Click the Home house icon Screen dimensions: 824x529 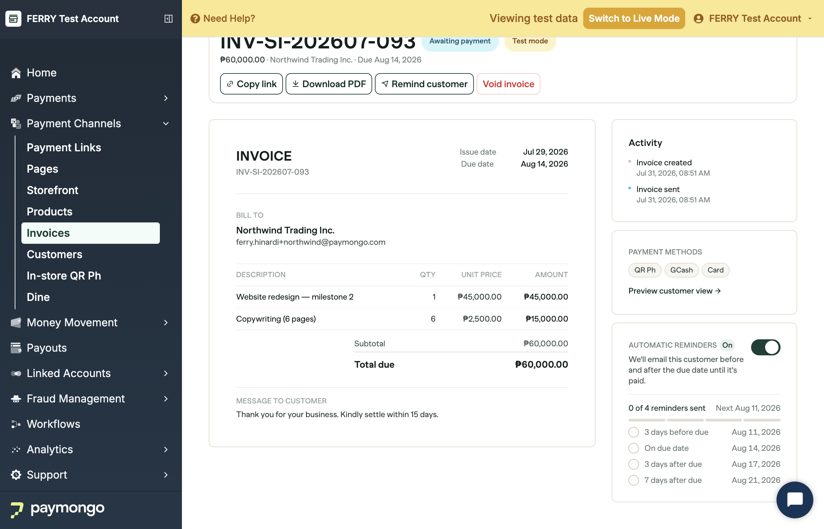click(16, 73)
